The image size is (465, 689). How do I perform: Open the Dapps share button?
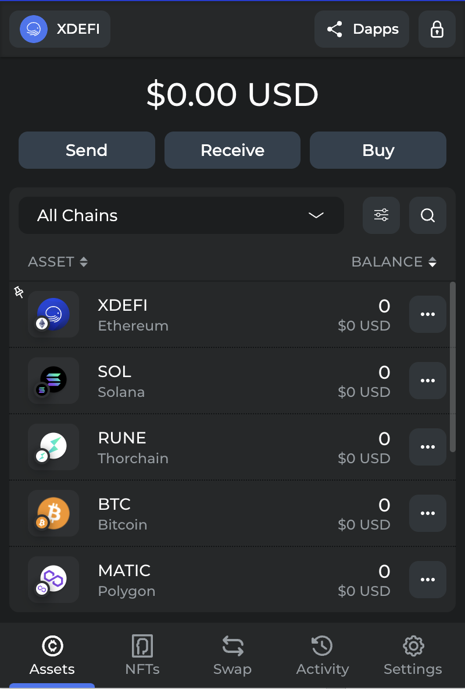pyautogui.click(x=362, y=29)
